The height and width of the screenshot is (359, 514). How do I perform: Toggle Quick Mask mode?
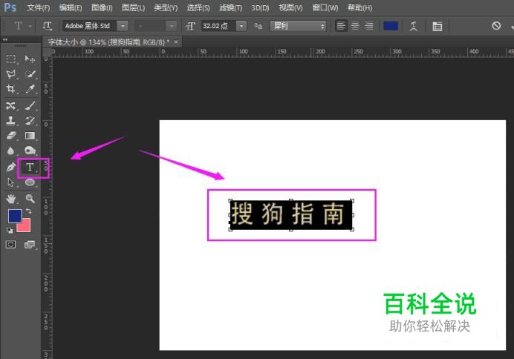pos(11,245)
